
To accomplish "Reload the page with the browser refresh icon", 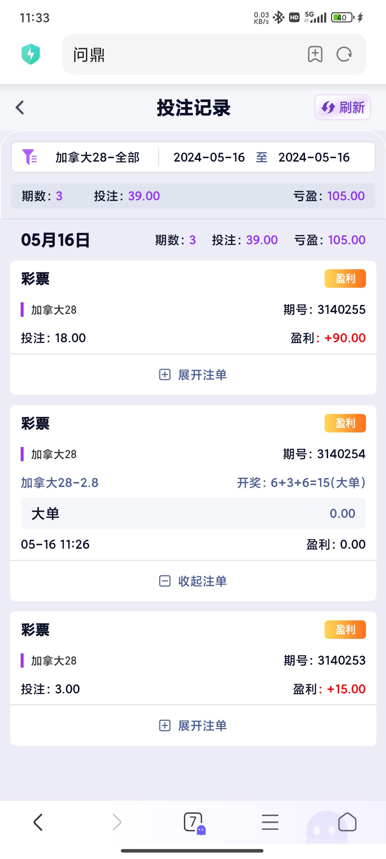I will (344, 54).
